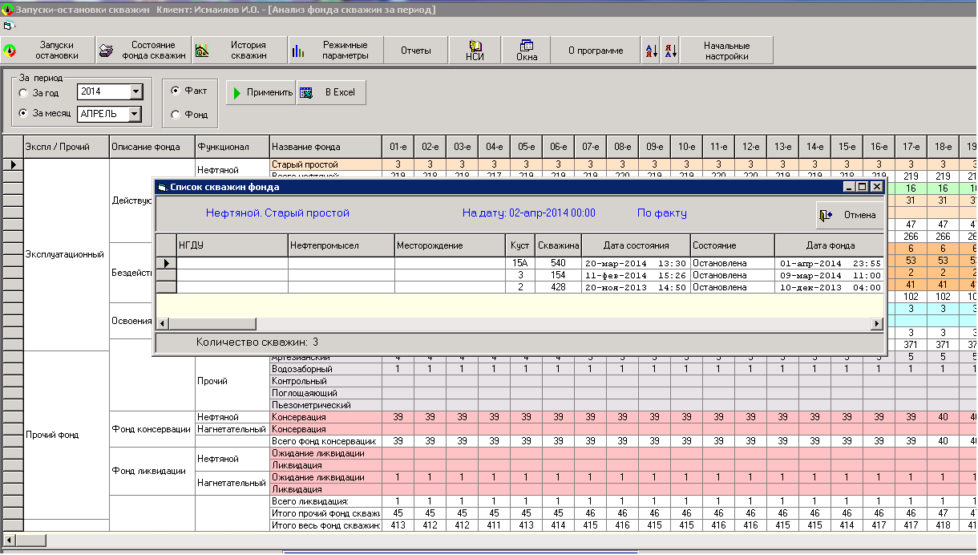978x555 pixels.
Task: Open Режимные параметры section
Action: (336, 51)
